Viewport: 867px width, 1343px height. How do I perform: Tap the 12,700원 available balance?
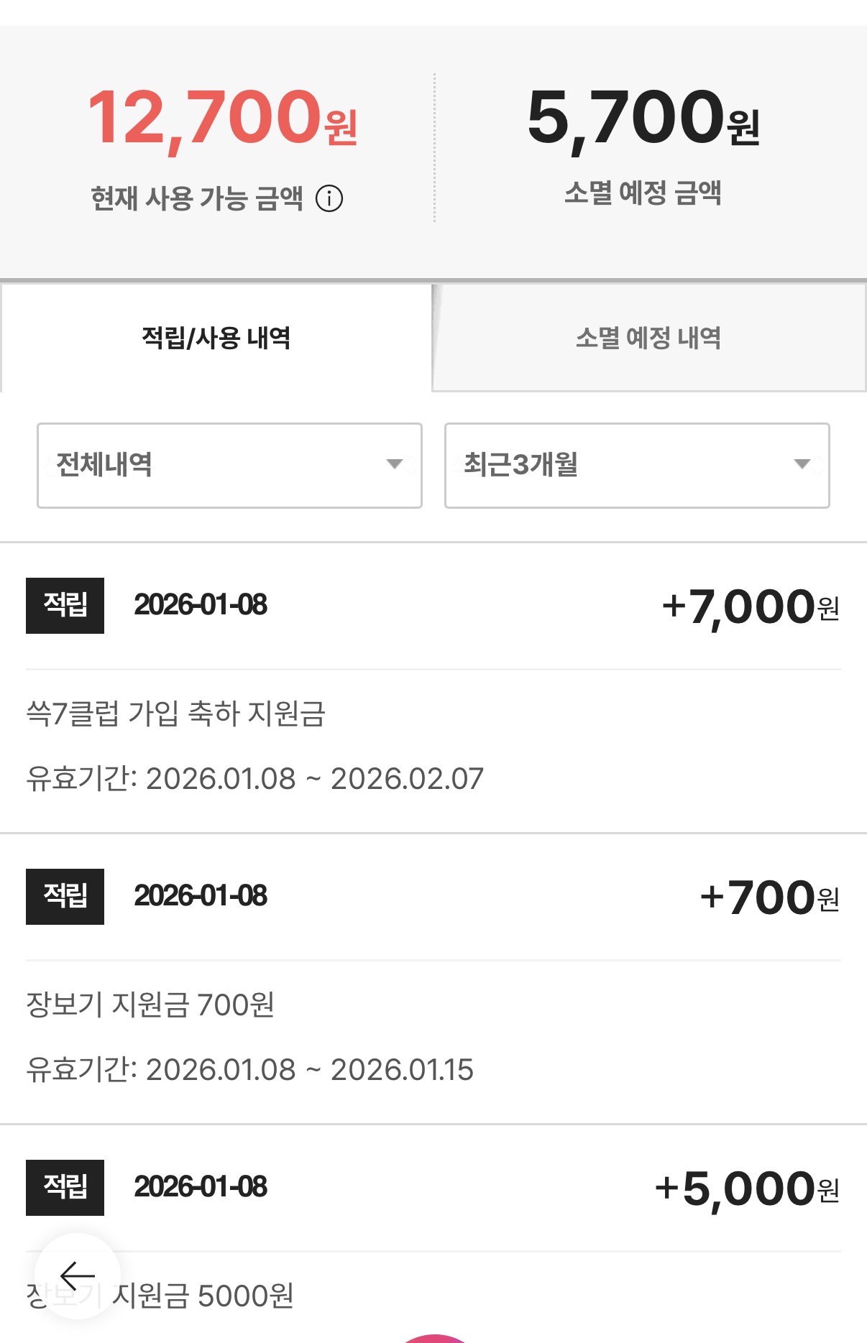222,117
